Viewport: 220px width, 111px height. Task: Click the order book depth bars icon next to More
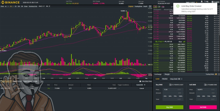[184, 42]
